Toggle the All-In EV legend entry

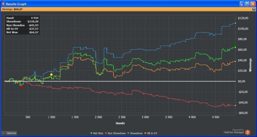pos(151,133)
